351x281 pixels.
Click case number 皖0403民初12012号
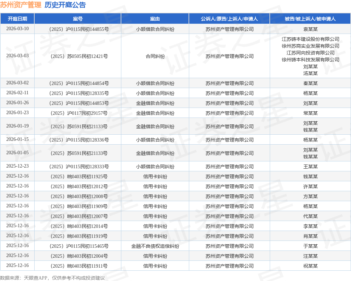pyautogui.click(x=79, y=186)
